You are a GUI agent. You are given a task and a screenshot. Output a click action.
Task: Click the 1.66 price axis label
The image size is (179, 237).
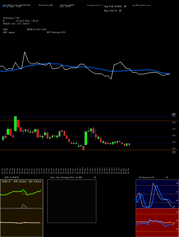174,135
